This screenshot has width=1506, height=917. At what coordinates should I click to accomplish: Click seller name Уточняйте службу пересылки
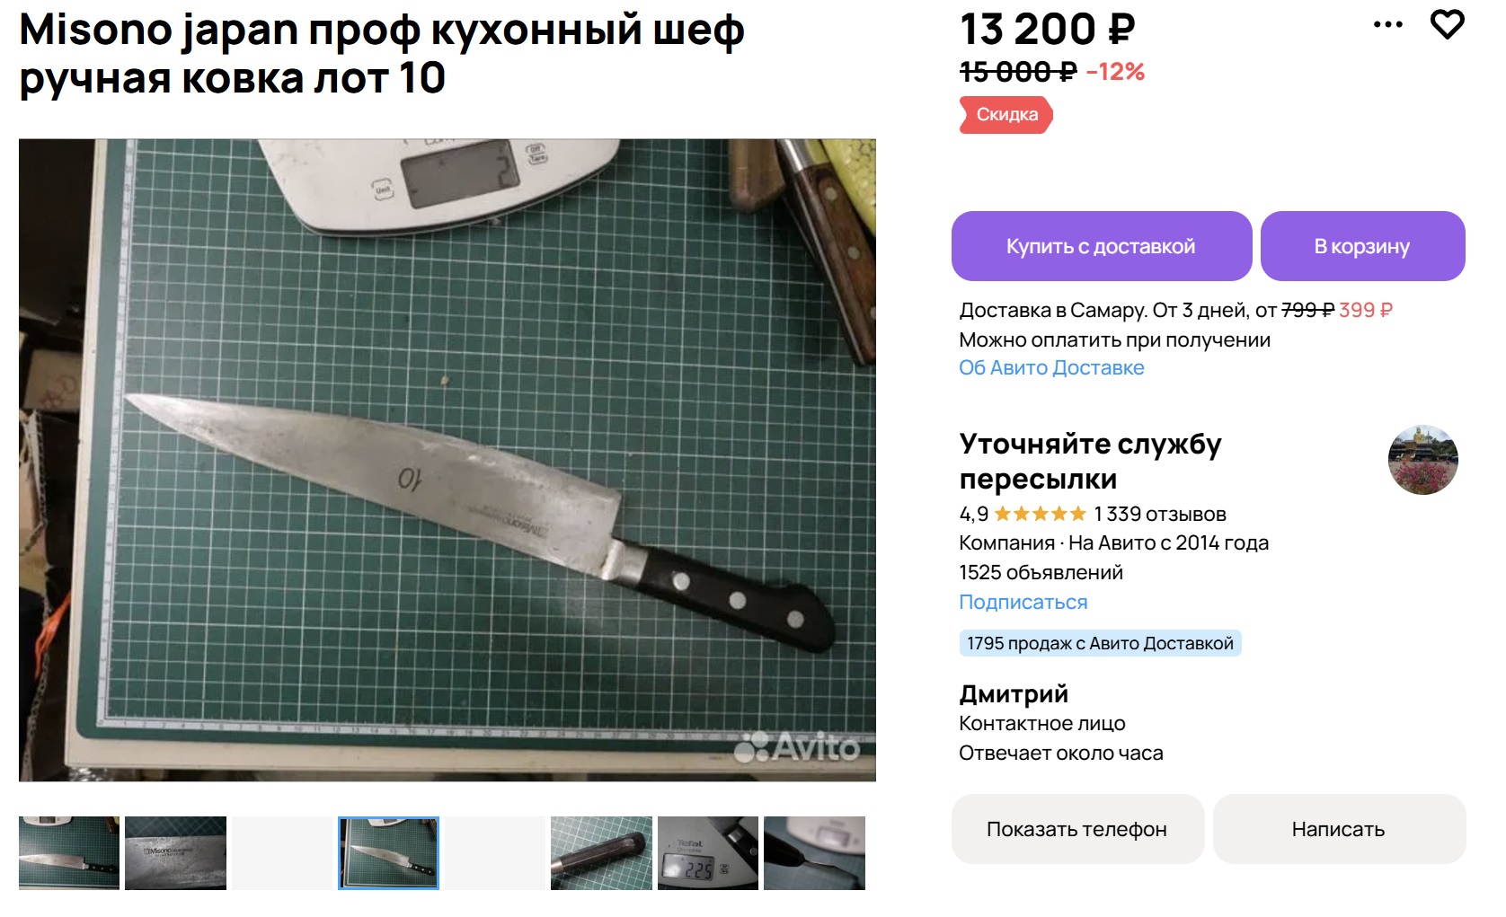(x=1090, y=461)
